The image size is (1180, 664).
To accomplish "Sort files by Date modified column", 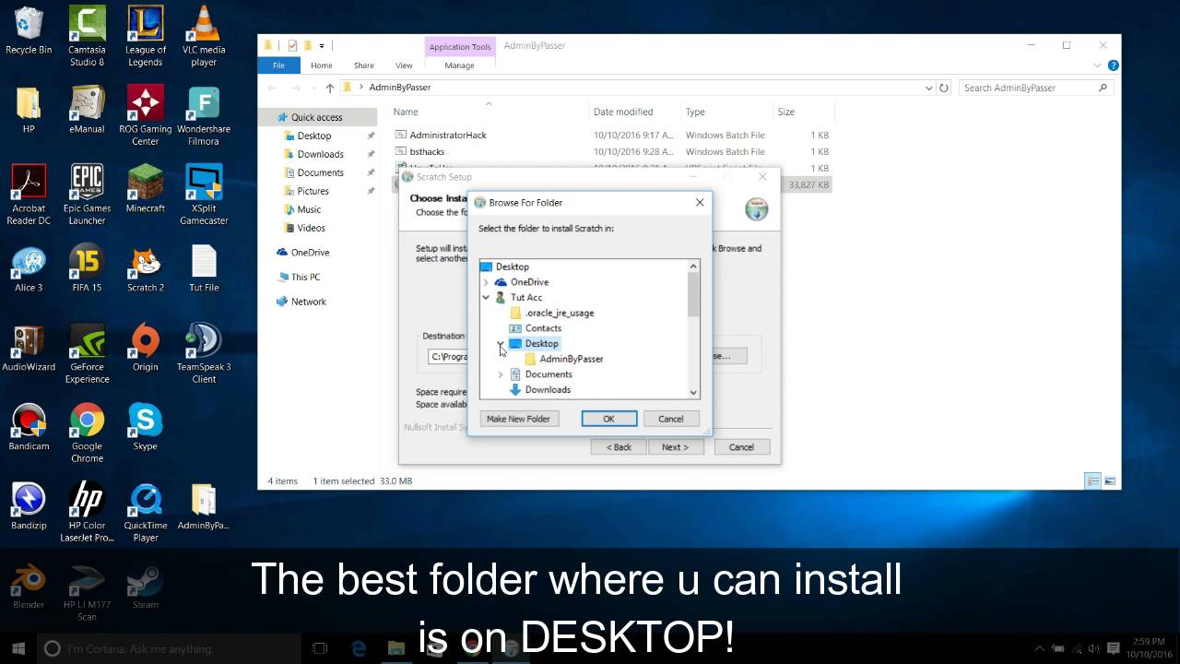I will click(623, 112).
